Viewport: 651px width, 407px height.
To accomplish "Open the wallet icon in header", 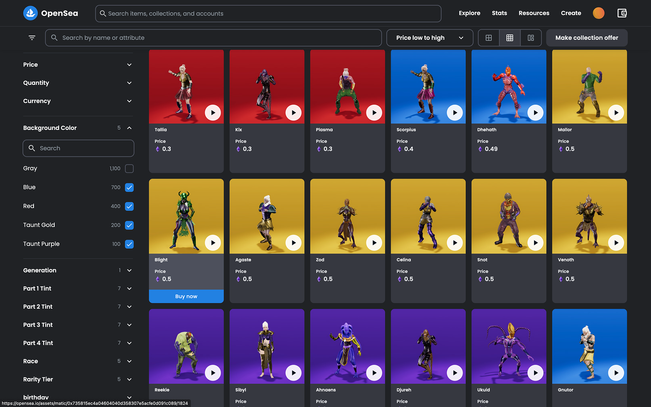I will point(622,13).
